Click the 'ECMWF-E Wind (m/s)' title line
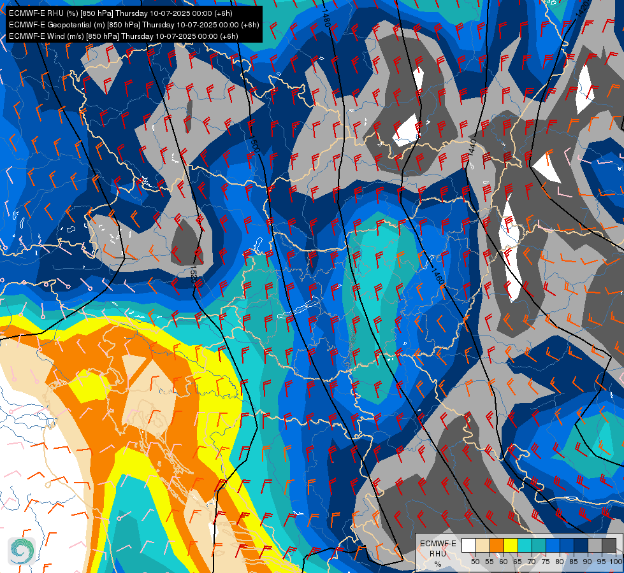The width and height of the screenshot is (624, 573). click(x=124, y=36)
